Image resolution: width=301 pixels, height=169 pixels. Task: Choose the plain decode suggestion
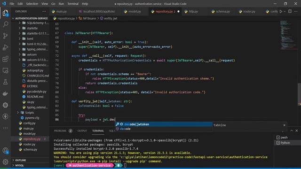[x=163, y=129]
